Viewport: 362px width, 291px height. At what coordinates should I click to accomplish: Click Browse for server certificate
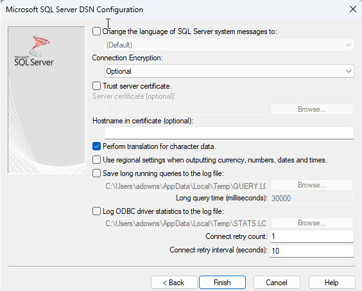point(312,109)
